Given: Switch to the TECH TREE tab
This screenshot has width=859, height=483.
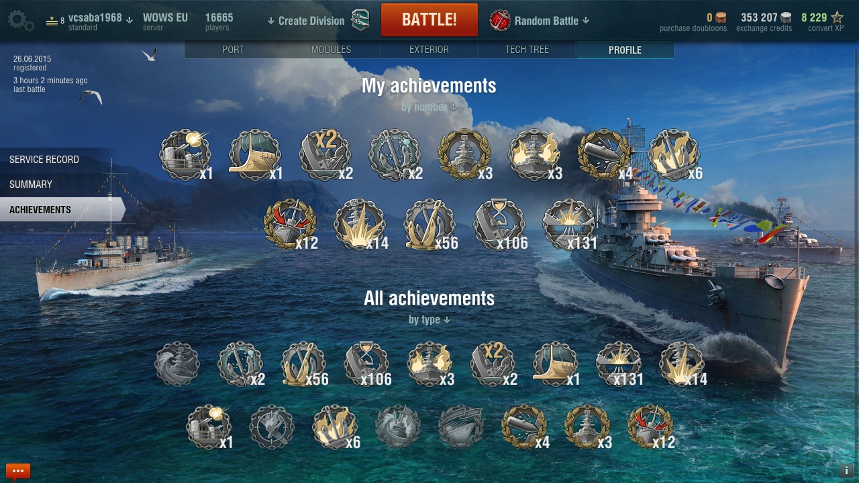Looking at the screenshot, I should (x=527, y=50).
